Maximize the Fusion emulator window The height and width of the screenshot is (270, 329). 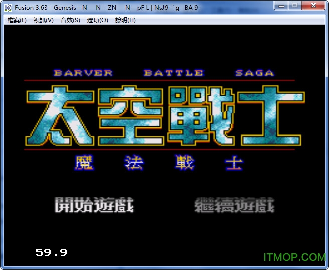pyautogui.click(x=295, y=6)
